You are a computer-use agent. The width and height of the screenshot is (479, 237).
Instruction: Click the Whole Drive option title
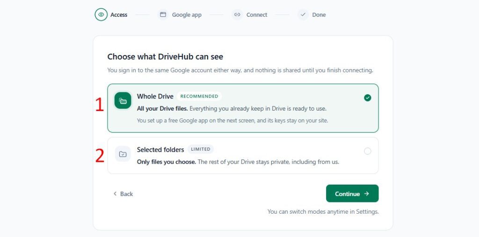155,96
